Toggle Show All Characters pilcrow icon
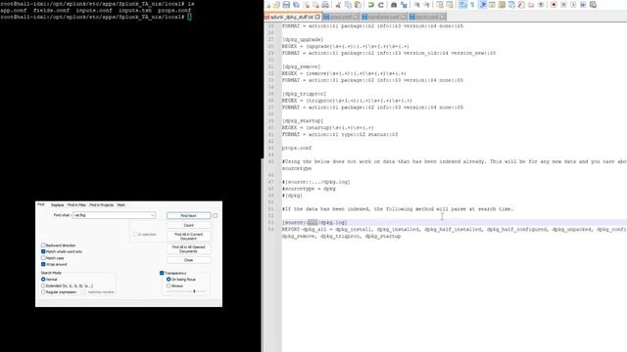 coord(472,5)
